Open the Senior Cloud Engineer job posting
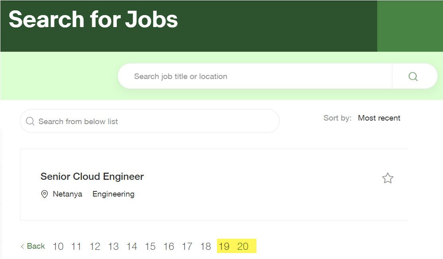 (92, 176)
